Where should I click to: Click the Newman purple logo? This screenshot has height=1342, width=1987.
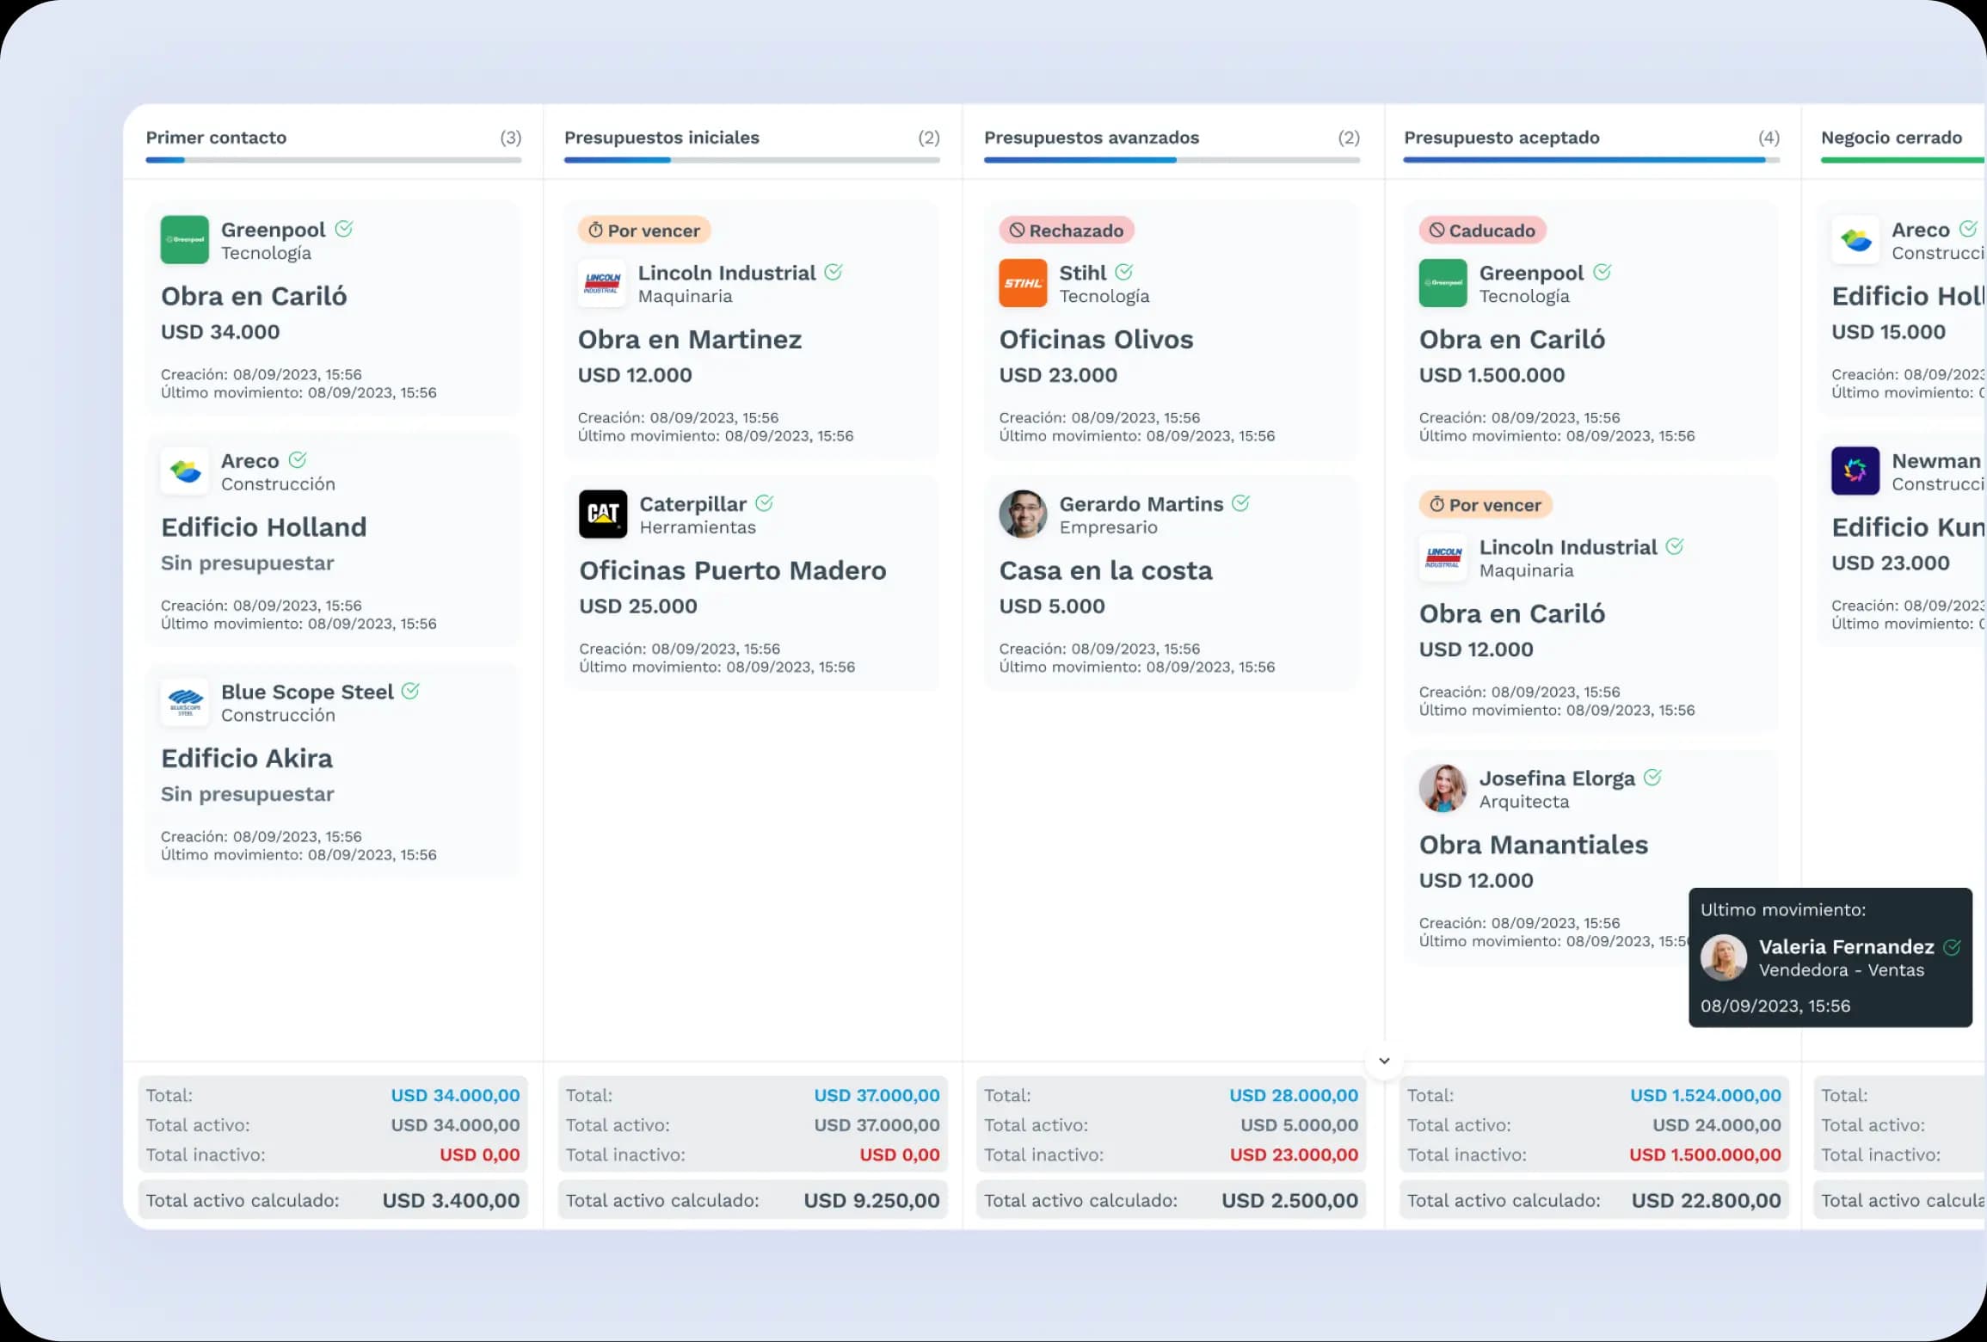[1855, 471]
